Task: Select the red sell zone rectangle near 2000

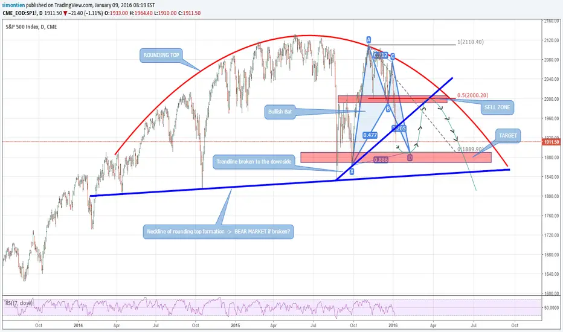Action: click(x=393, y=100)
